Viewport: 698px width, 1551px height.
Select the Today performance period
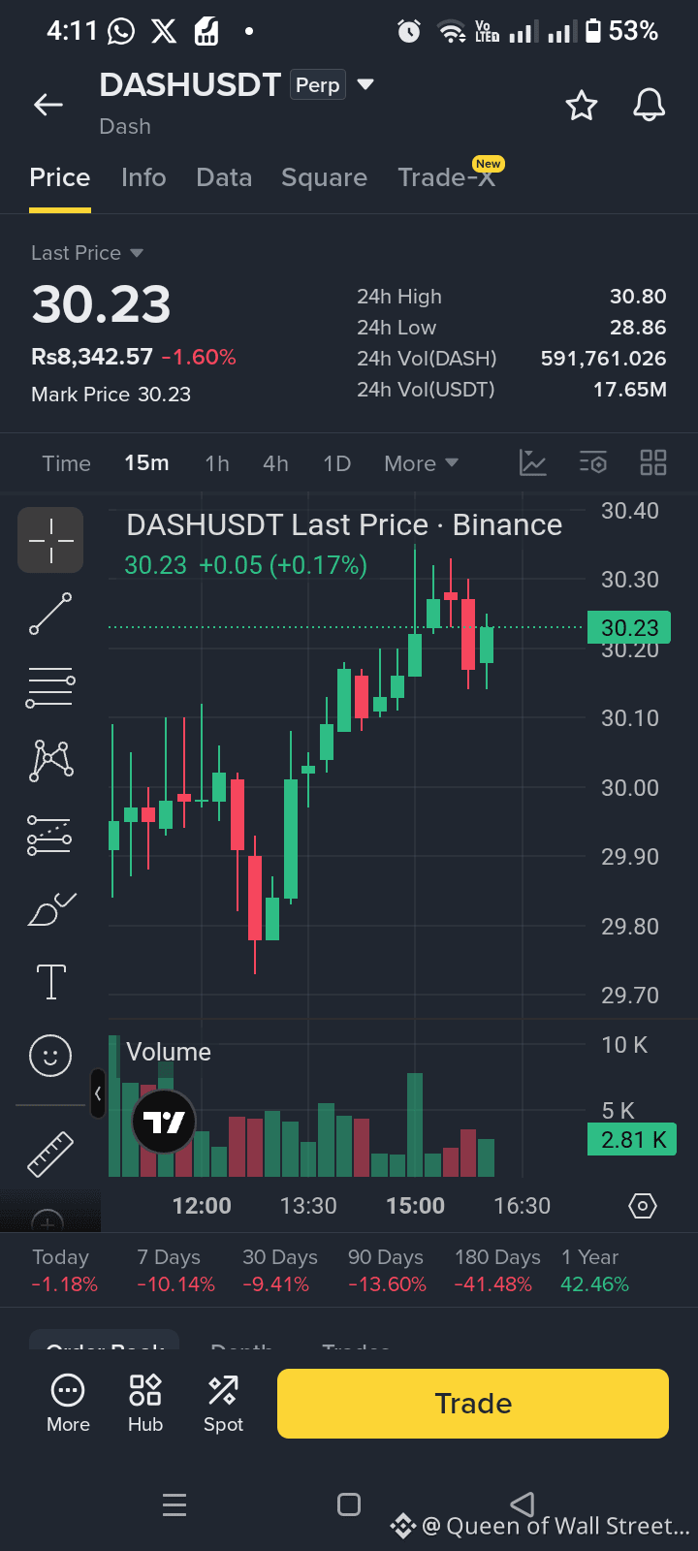65,1271
